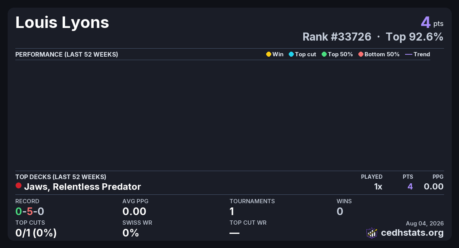The width and height of the screenshot is (459, 248).
Task: Click the 0-5-0 record value
Action: 30,211
